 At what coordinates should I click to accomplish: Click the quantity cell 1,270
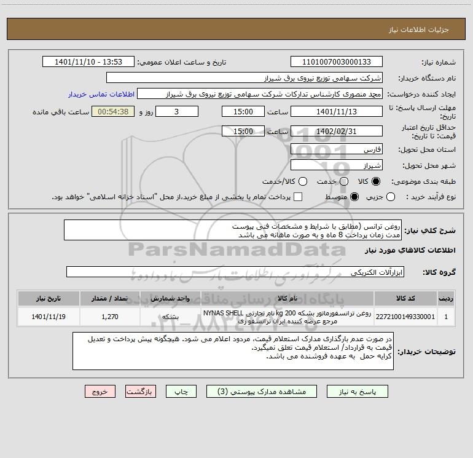[110, 317]
